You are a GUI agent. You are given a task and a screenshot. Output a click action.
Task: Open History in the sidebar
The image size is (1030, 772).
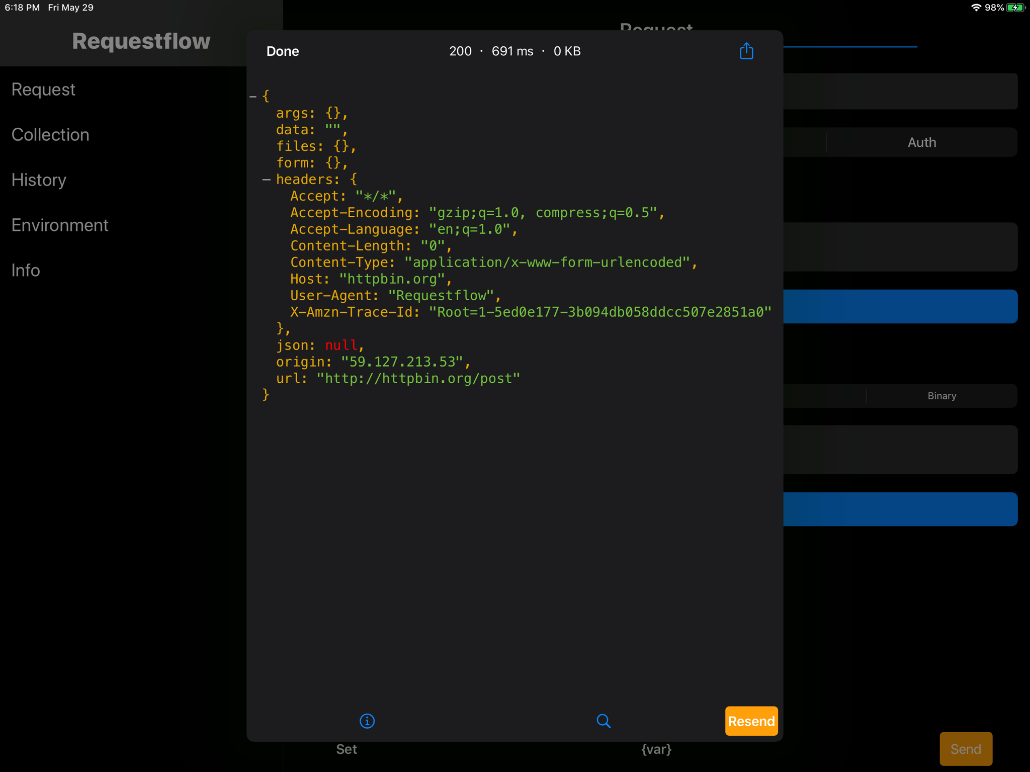pos(39,180)
